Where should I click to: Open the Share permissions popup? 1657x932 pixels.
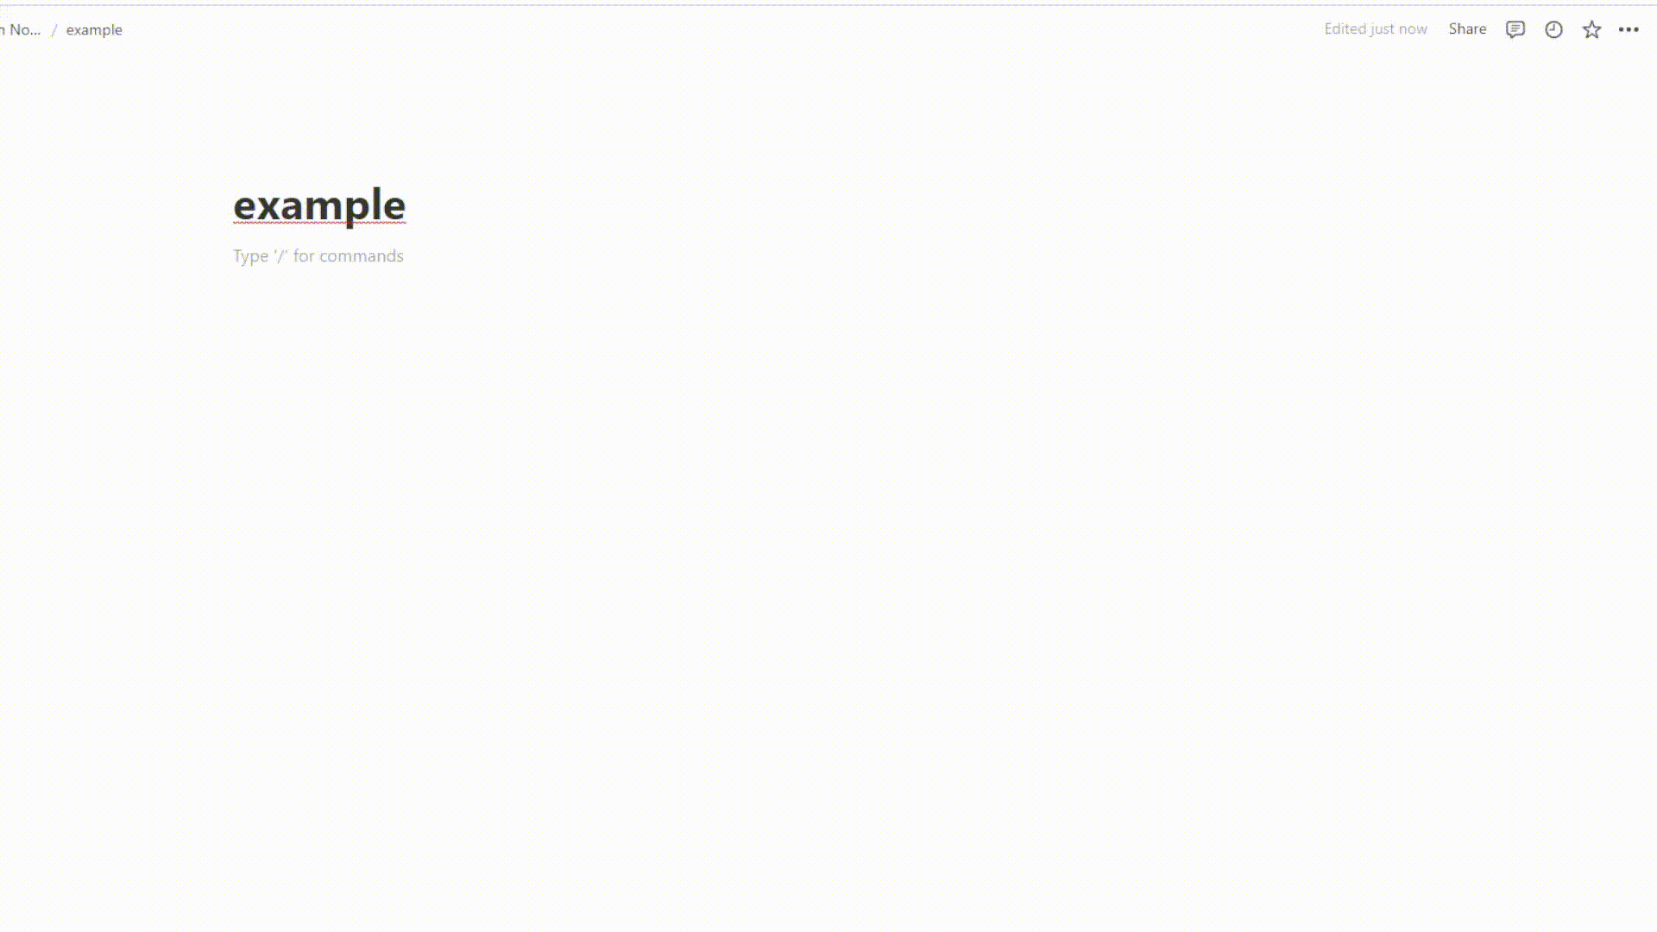pyautogui.click(x=1467, y=28)
